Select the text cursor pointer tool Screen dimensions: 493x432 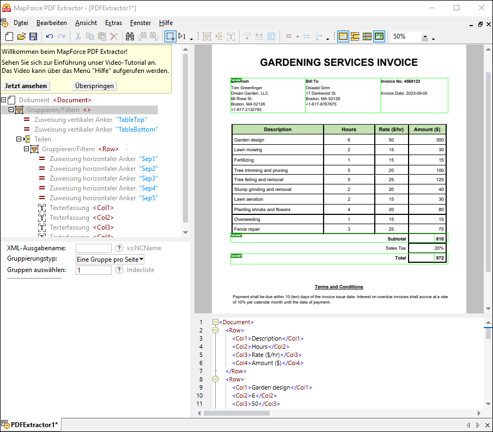[182, 36]
